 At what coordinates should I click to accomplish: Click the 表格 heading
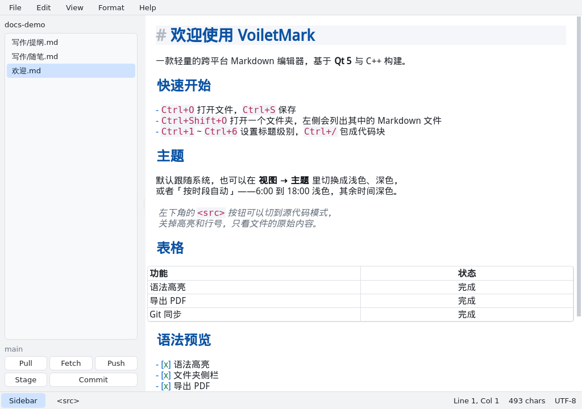(171, 248)
